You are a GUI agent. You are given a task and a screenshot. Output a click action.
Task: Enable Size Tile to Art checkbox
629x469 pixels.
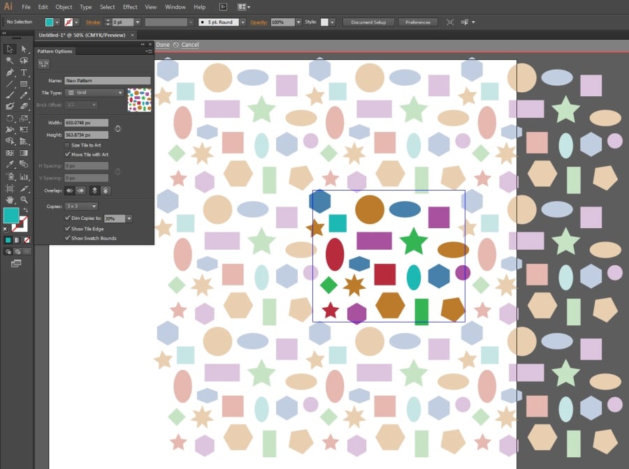[67, 145]
